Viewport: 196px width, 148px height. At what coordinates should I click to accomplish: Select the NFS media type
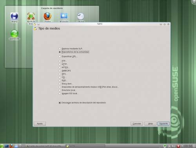60,74
